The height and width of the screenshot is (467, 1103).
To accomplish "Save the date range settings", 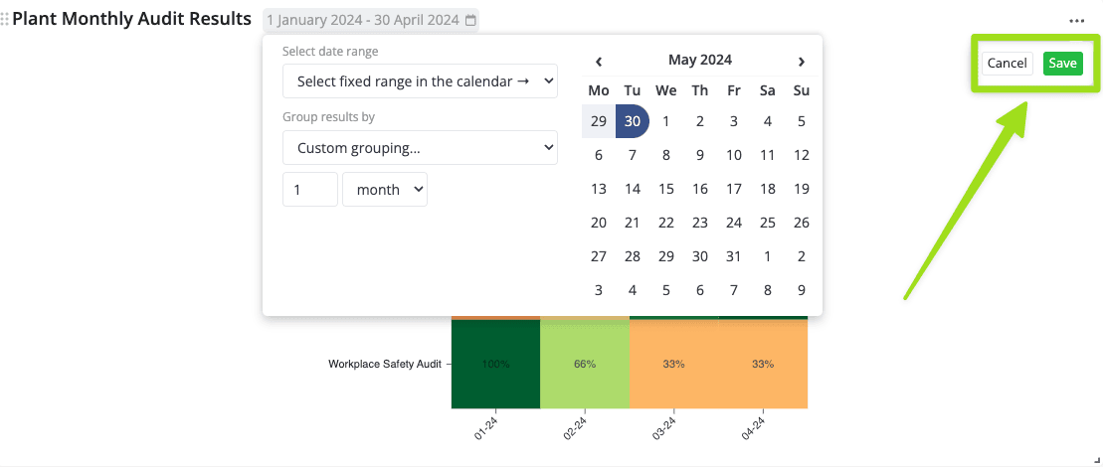I will [1062, 64].
